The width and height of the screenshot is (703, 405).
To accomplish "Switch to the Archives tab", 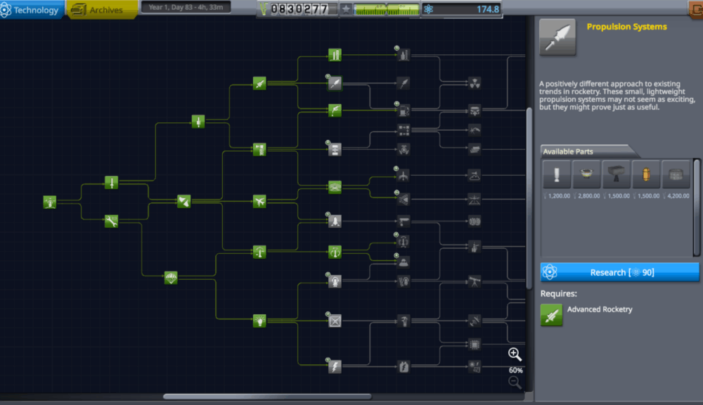I will click(103, 10).
